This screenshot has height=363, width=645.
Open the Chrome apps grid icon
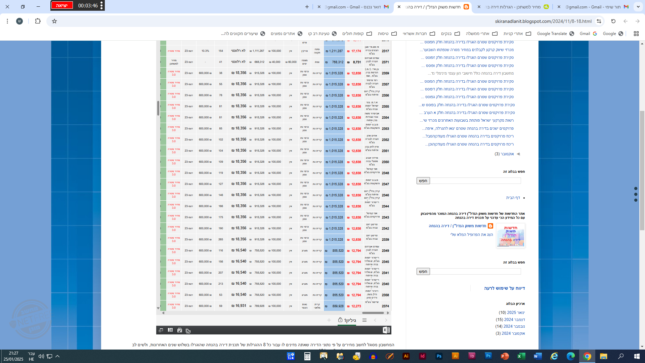(636, 34)
